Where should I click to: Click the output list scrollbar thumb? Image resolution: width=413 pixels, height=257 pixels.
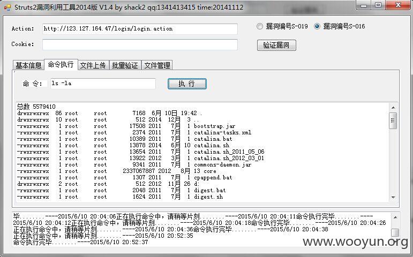click(393, 120)
